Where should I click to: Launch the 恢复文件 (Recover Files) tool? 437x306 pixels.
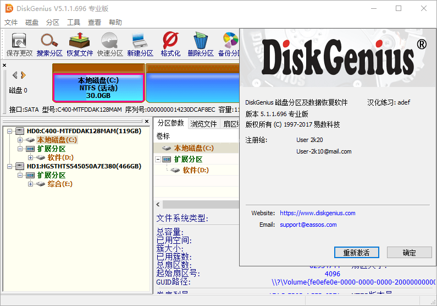pyautogui.click(x=80, y=44)
